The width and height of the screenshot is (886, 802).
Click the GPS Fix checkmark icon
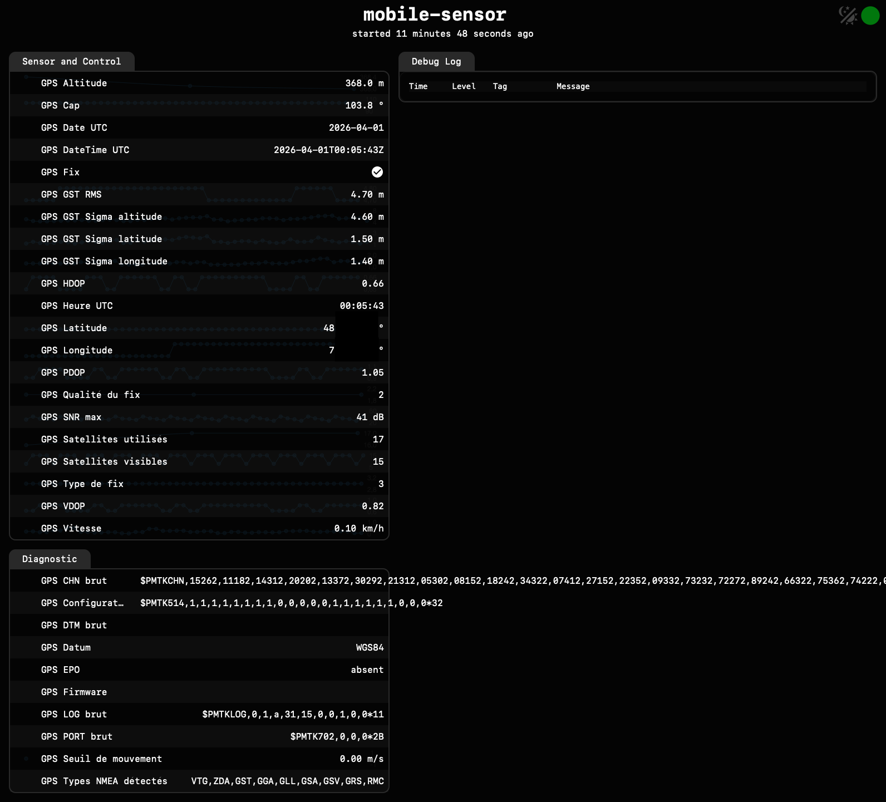coord(377,172)
